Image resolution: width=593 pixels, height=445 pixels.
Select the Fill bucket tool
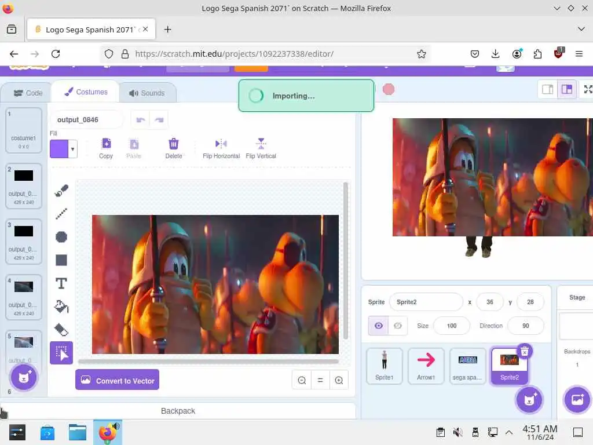61,307
